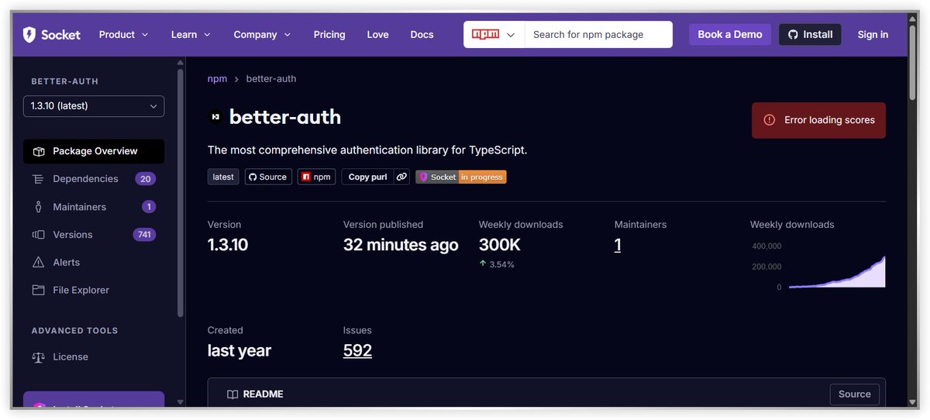The image size is (930, 420).
Task: Click the Maintainers person icon
Action: (38, 207)
